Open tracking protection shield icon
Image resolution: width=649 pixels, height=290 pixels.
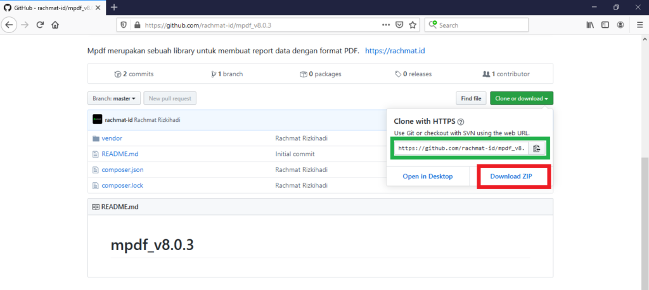tap(124, 25)
